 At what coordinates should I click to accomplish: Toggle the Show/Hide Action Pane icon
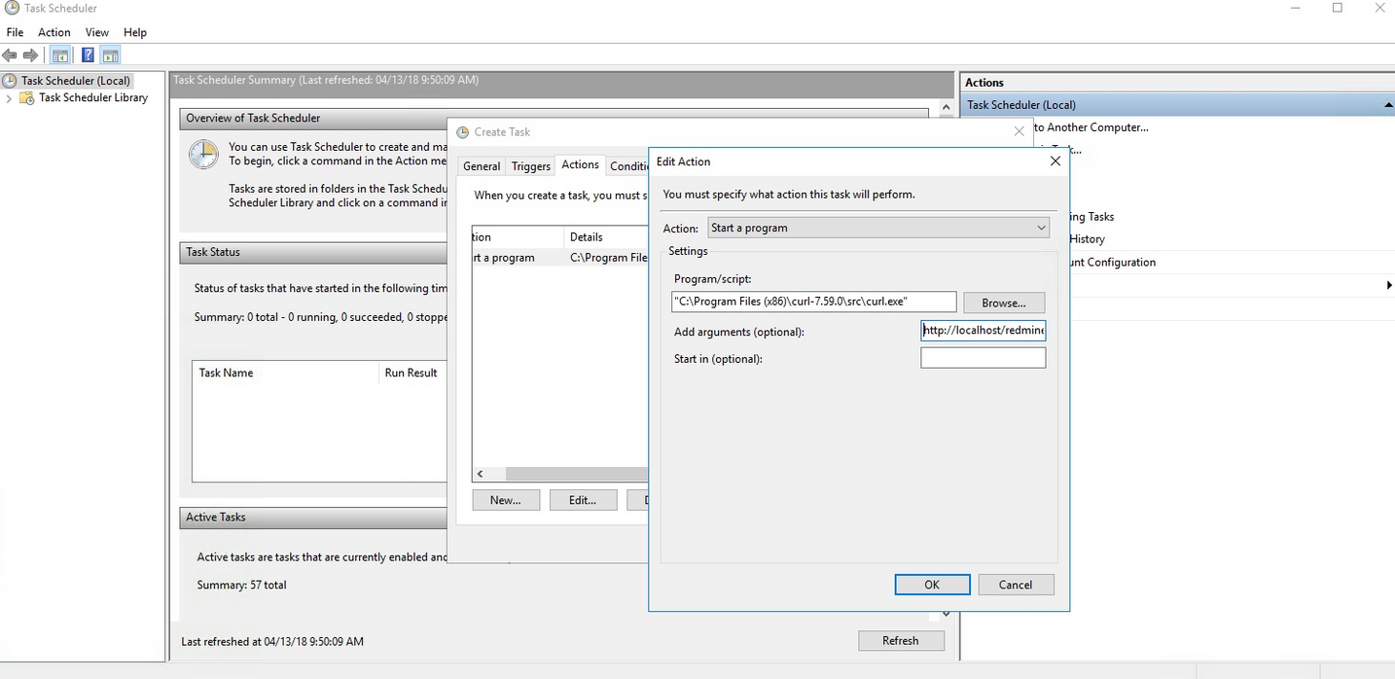tap(110, 55)
